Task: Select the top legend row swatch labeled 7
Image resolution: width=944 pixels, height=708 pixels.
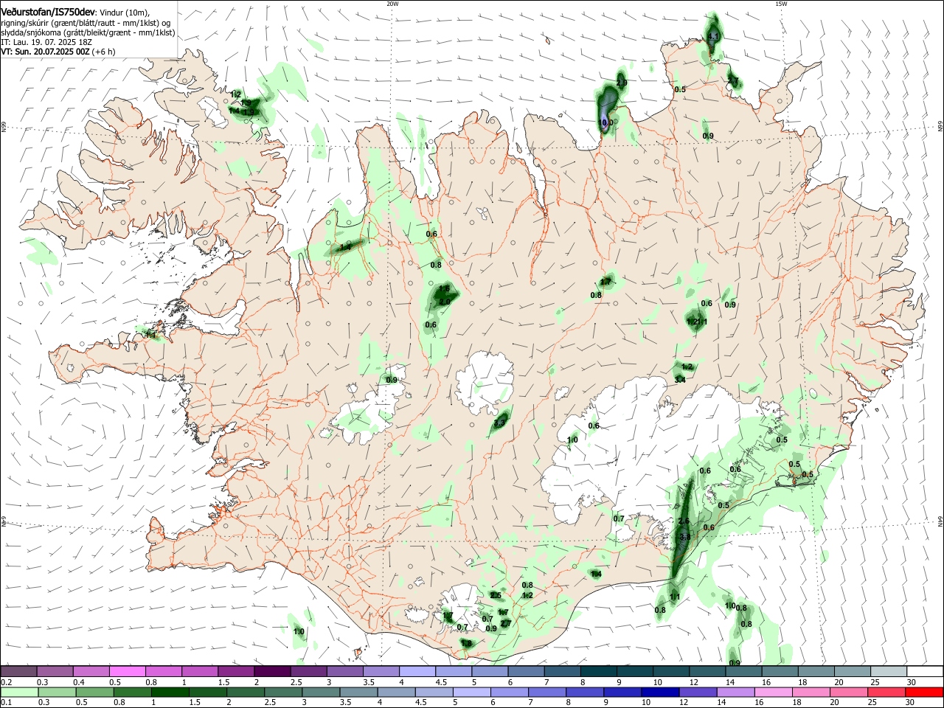Action: click(562, 671)
